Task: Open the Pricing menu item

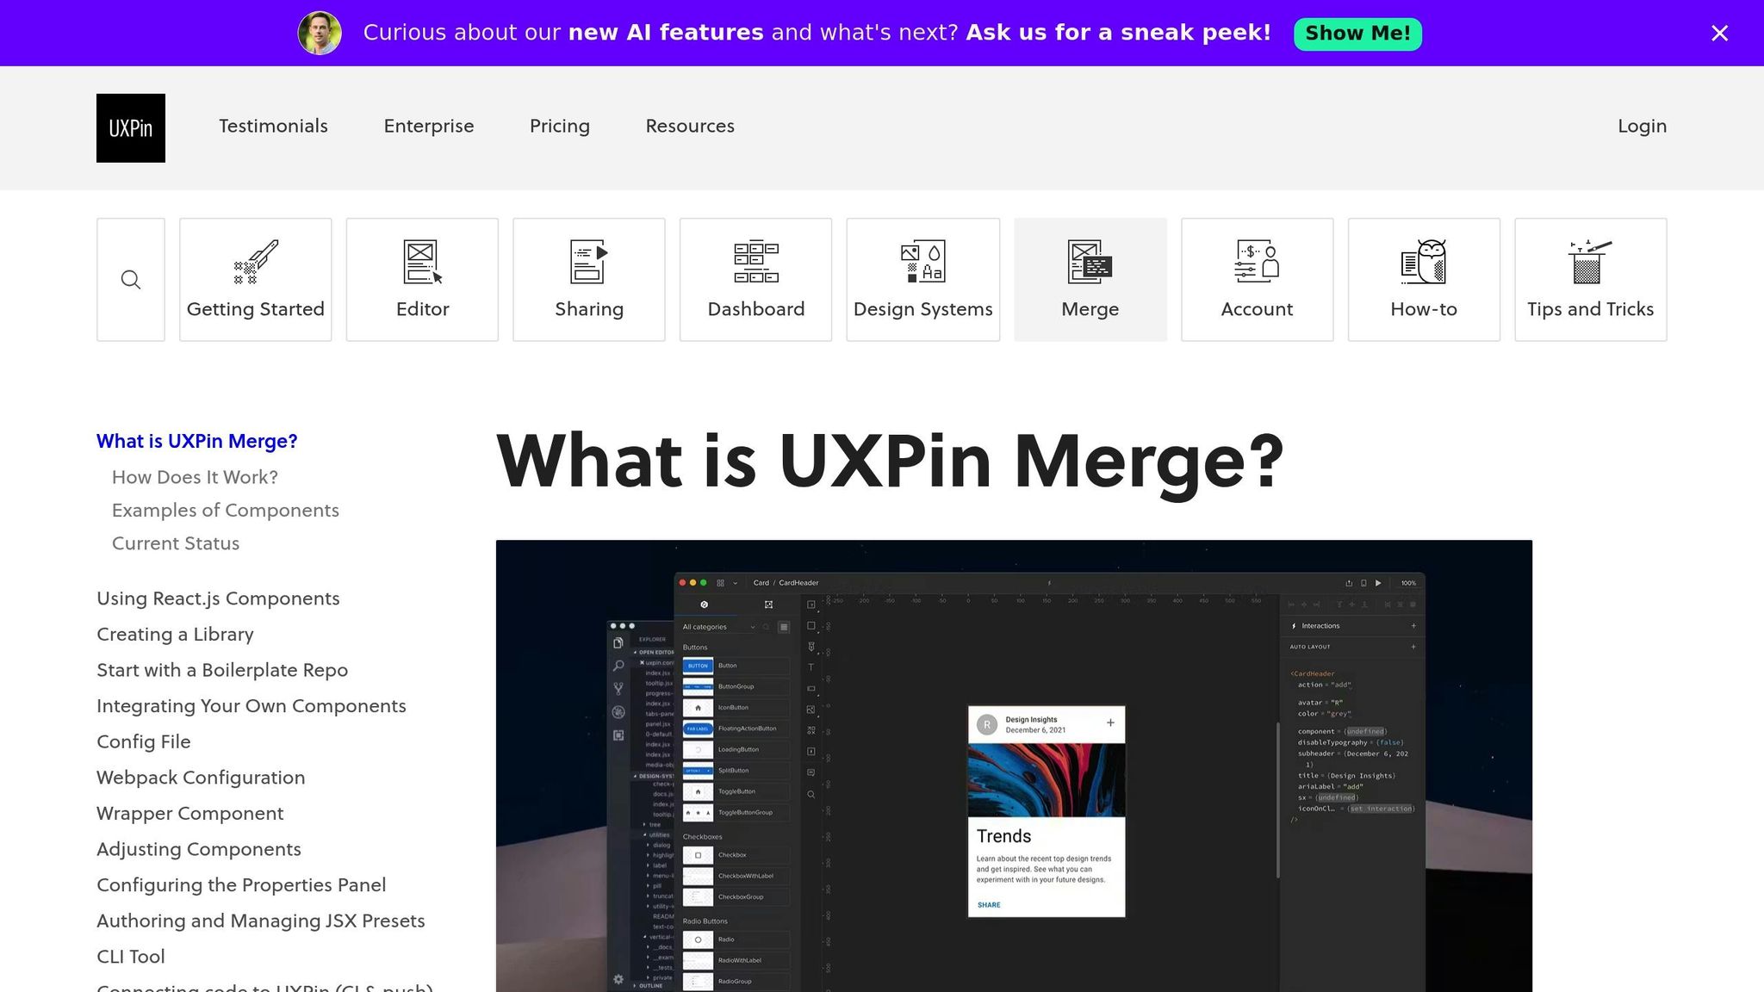Action: pyautogui.click(x=559, y=126)
